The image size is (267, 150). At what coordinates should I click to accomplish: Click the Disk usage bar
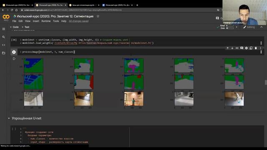pos(230,28)
